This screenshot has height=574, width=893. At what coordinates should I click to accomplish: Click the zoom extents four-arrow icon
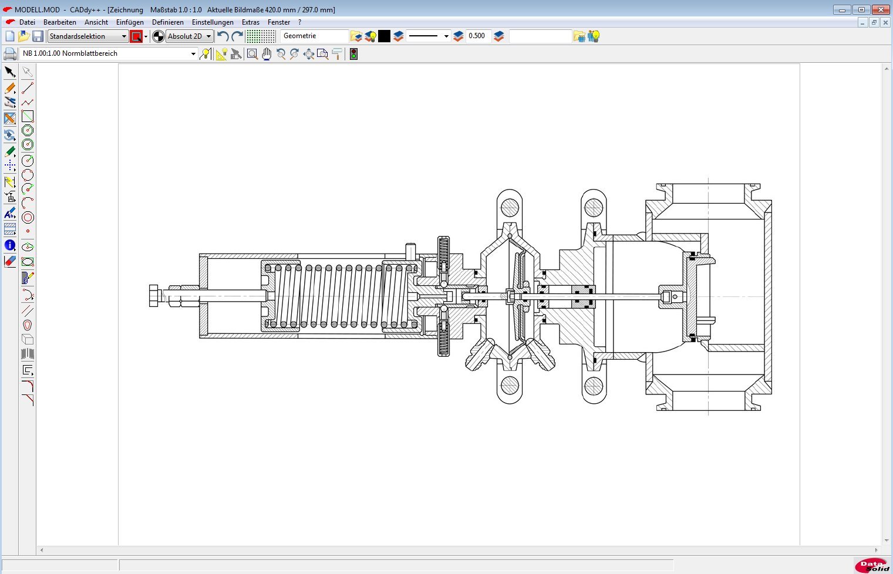click(x=309, y=54)
